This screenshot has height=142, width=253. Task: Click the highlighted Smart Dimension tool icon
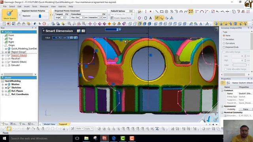(x=191, y=11)
